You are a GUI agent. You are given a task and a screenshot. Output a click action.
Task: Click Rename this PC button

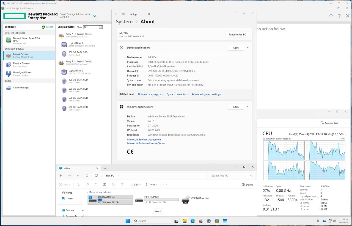pos(237,35)
